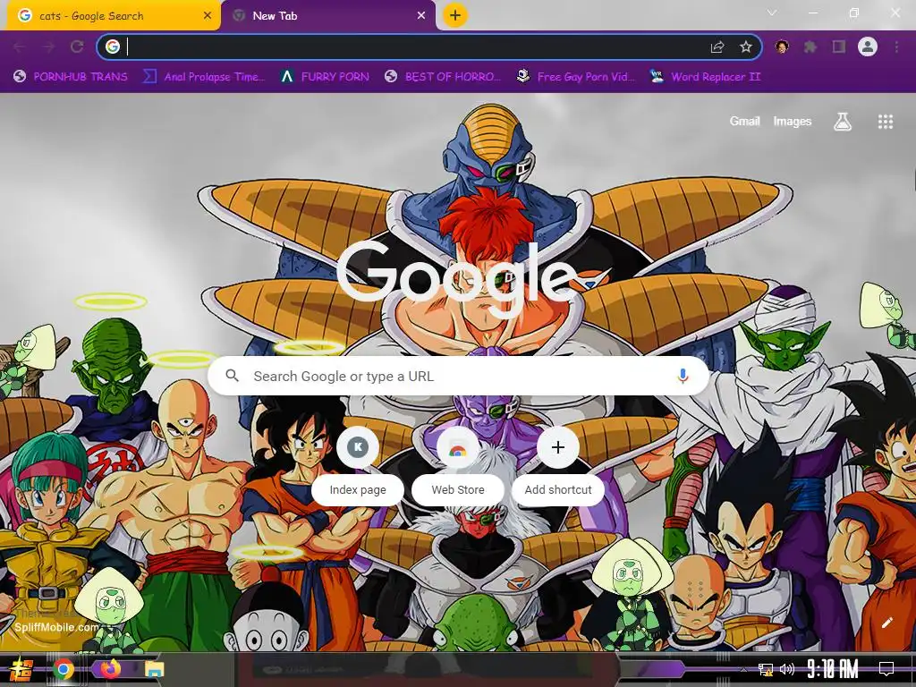Open the Chrome profile avatar button
916x687 pixels.
[868, 47]
